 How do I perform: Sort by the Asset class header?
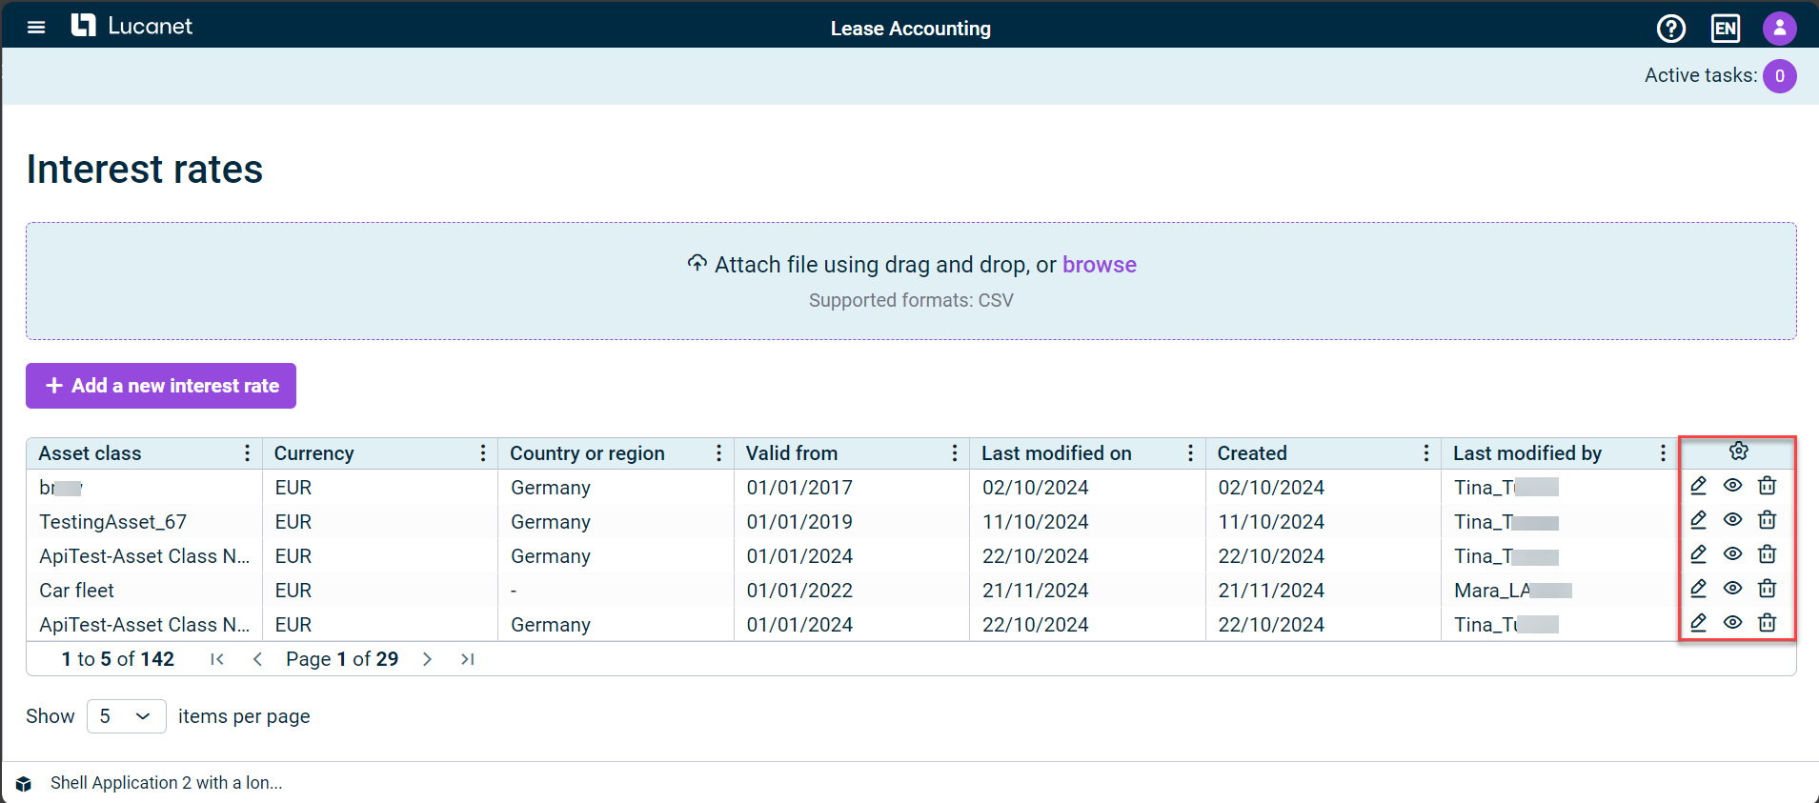[90, 453]
